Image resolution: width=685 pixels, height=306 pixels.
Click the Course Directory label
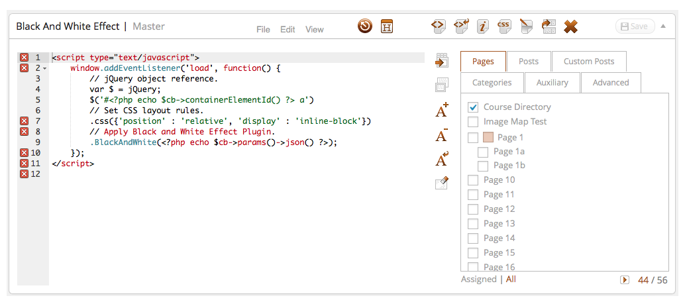(517, 107)
